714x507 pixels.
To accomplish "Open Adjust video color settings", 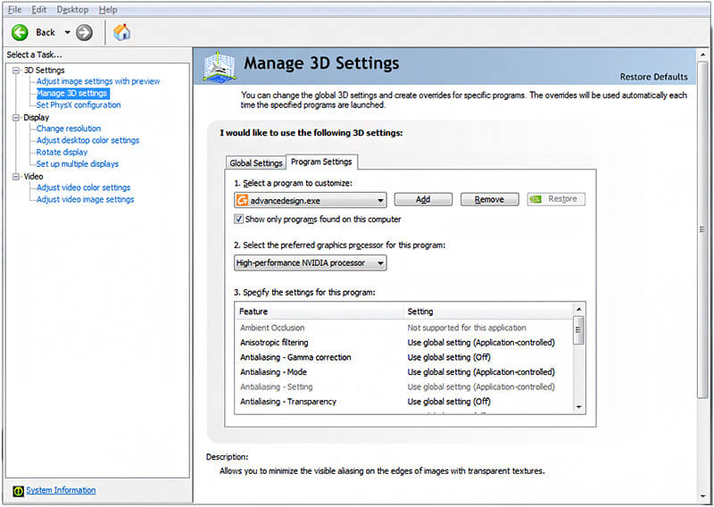I will pyautogui.click(x=83, y=187).
